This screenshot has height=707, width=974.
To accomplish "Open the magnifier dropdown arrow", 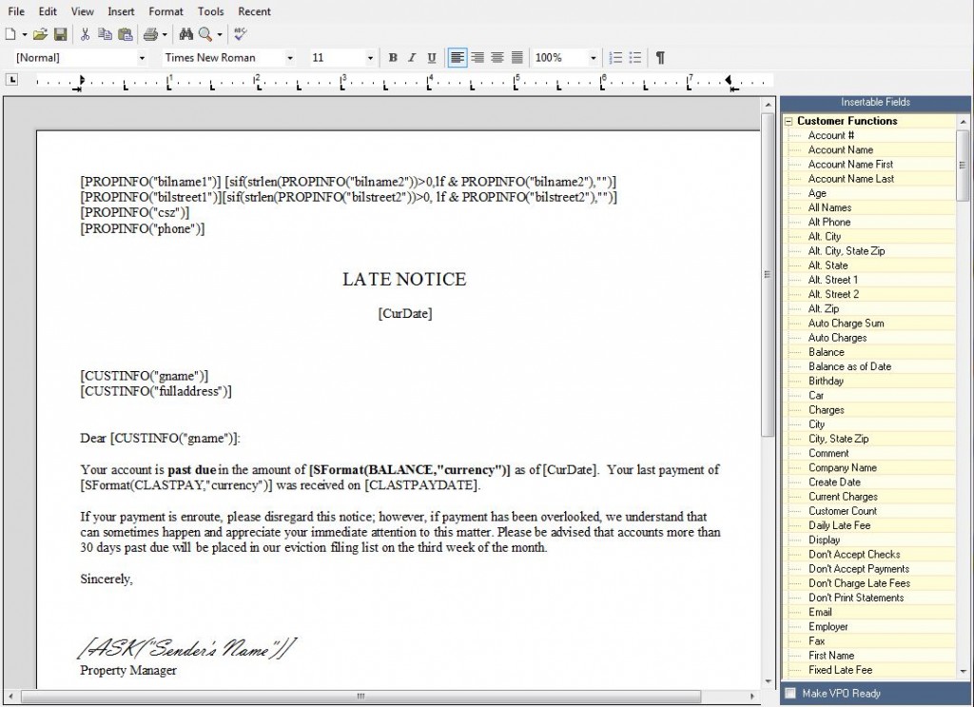I will point(220,35).
